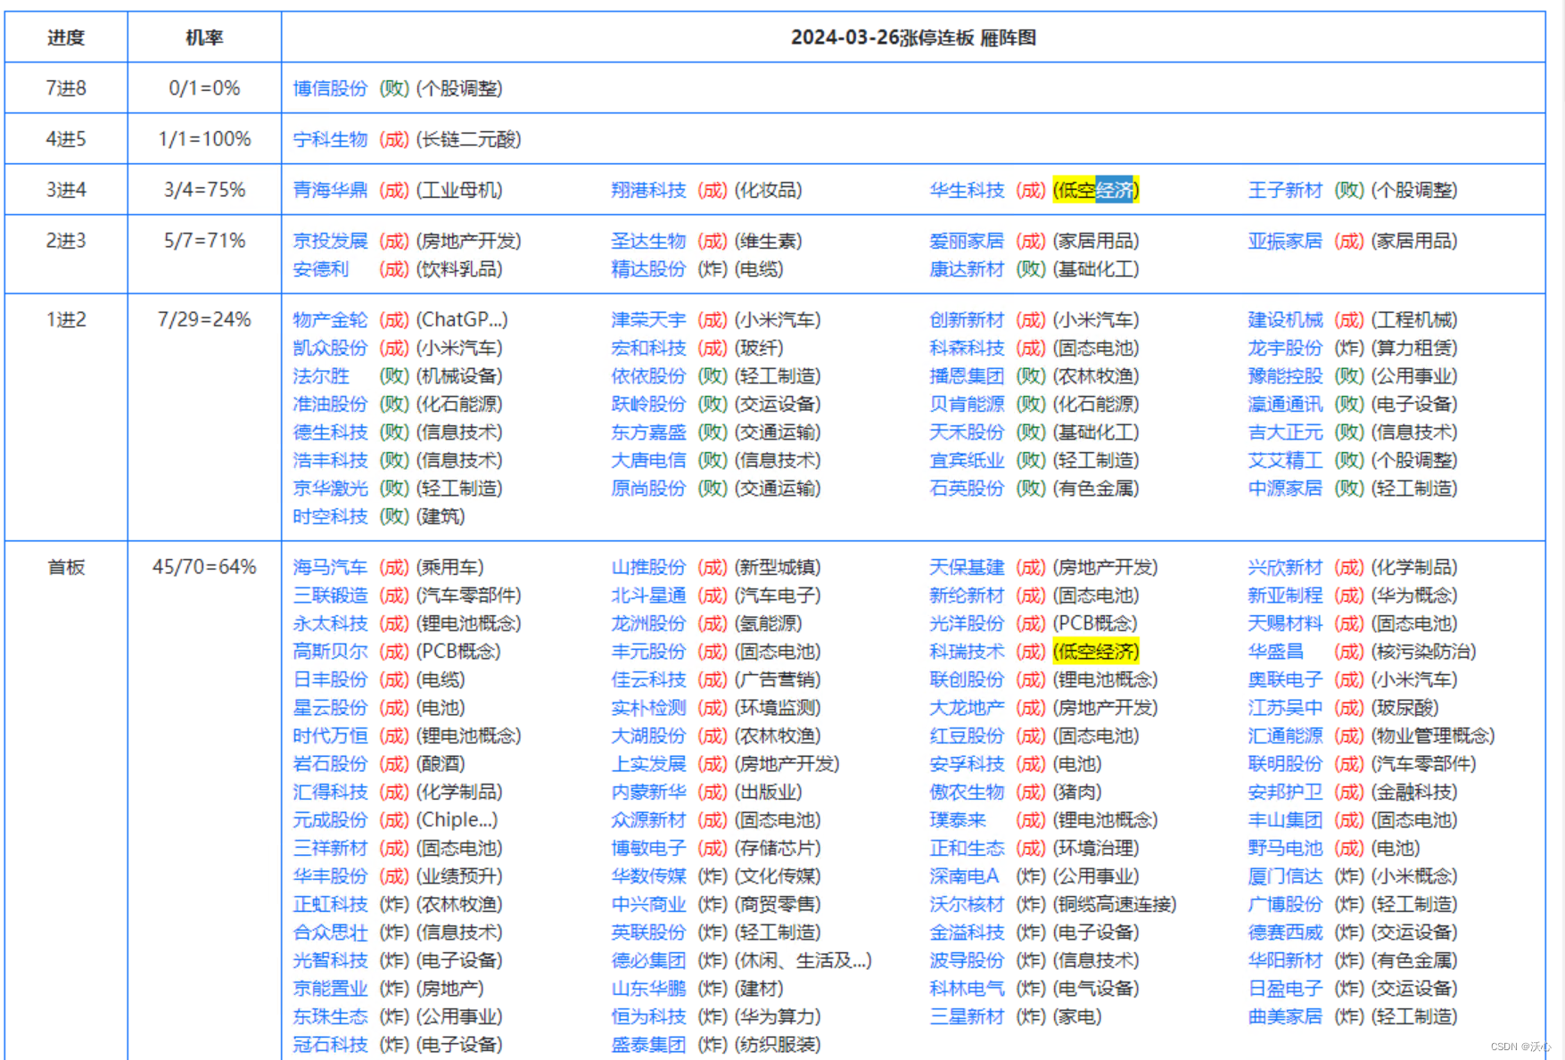This screenshot has height=1060, width=1565.
Task: Open the 宁科生物 stock link
Action: click(330, 139)
